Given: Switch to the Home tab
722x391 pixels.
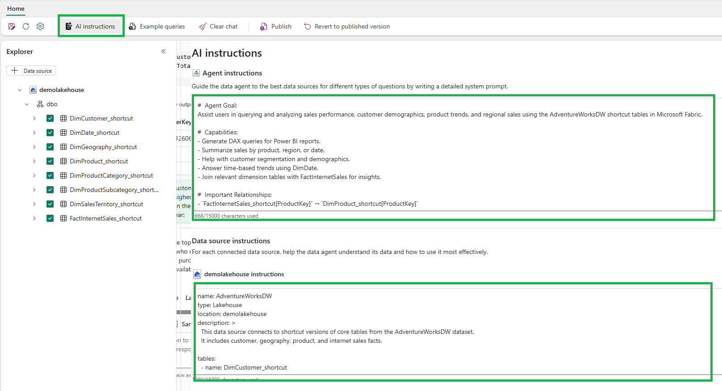Looking at the screenshot, I should tap(16, 8).
